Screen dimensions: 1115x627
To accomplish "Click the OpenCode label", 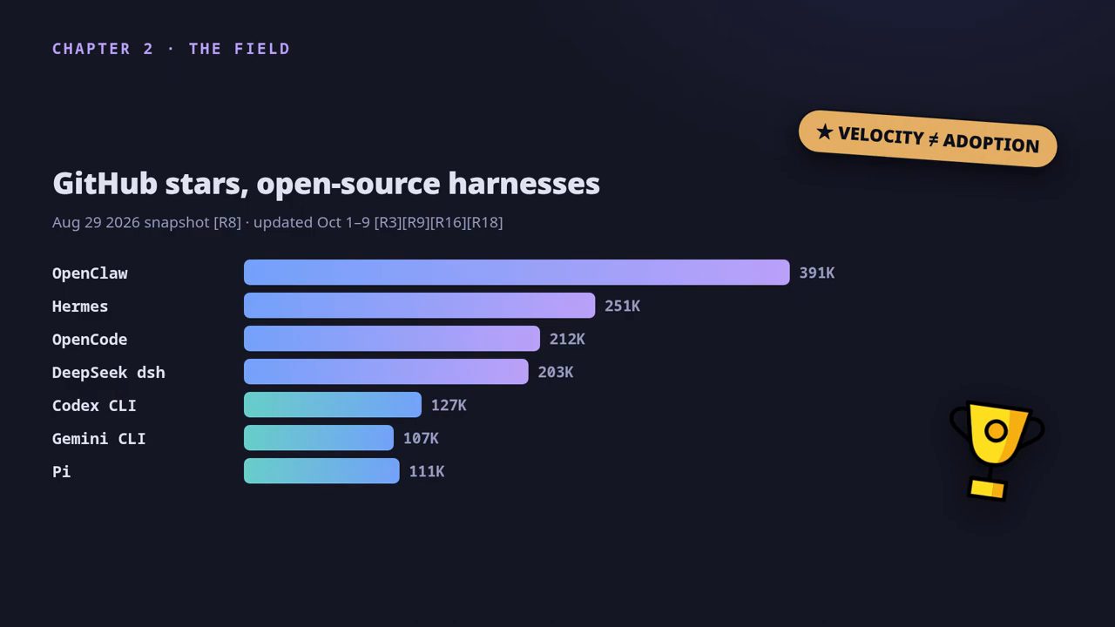I will 90,339.
